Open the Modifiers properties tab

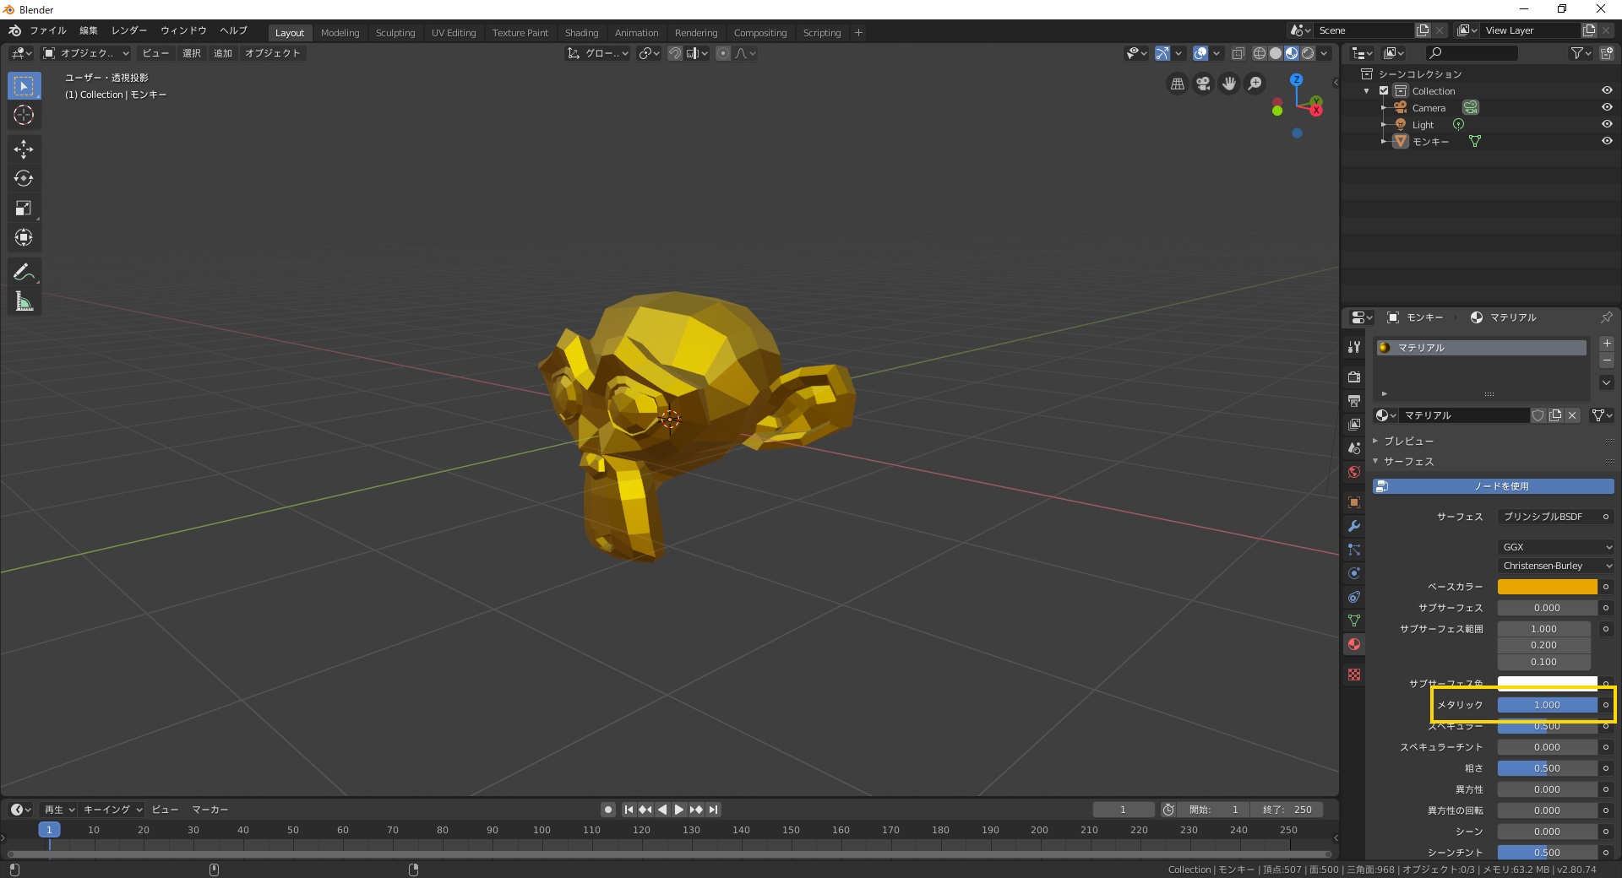pyautogui.click(x=1354, y=526)
